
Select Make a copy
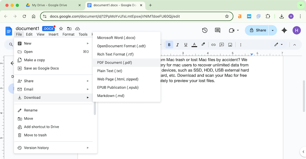point(54,60)
